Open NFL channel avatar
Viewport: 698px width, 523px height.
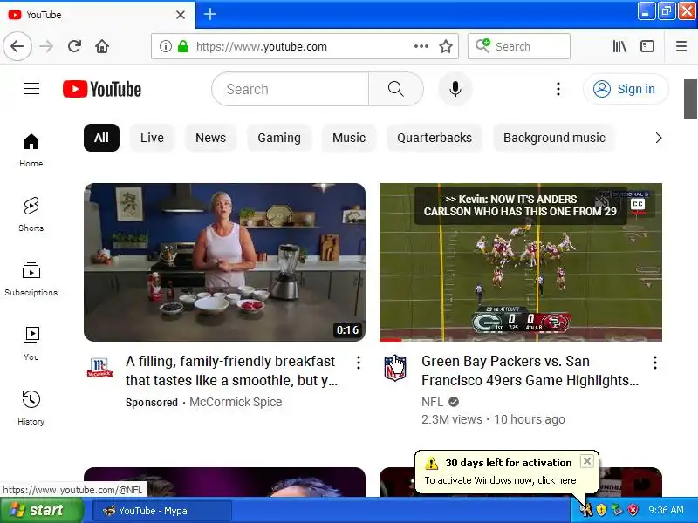[x=395, y=367]
